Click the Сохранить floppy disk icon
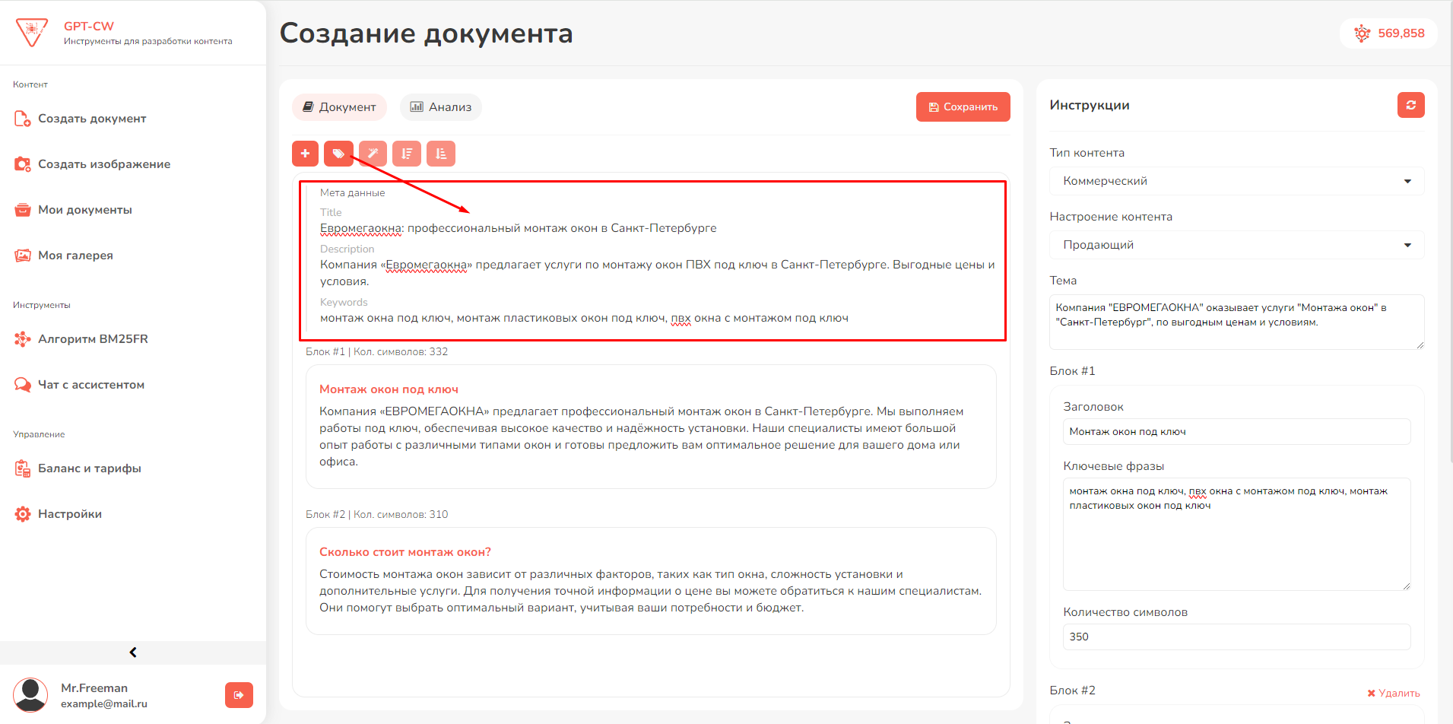 (x=934, y=107)
